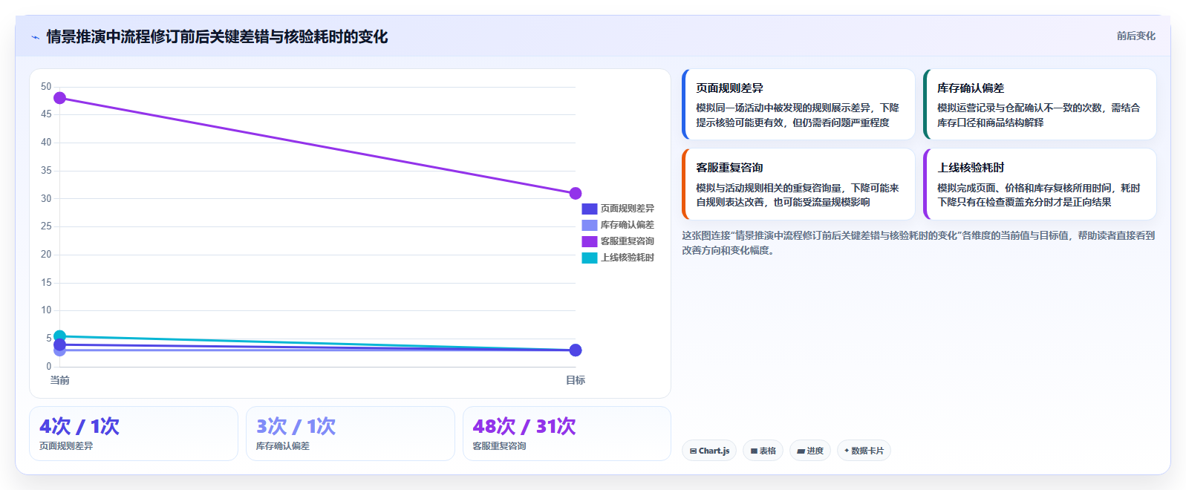The height and width of the screenshot is (490, 1186).
Task: Toggle the 库存确认偏差 legend swatch
Action: pyautogui.click(x=590, y=225)
